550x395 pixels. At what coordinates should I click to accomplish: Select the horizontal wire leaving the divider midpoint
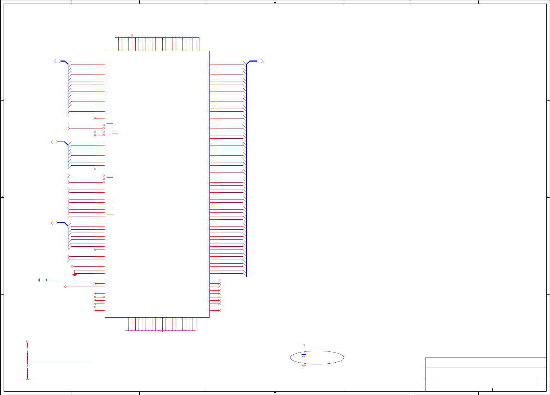coord(59,360)
